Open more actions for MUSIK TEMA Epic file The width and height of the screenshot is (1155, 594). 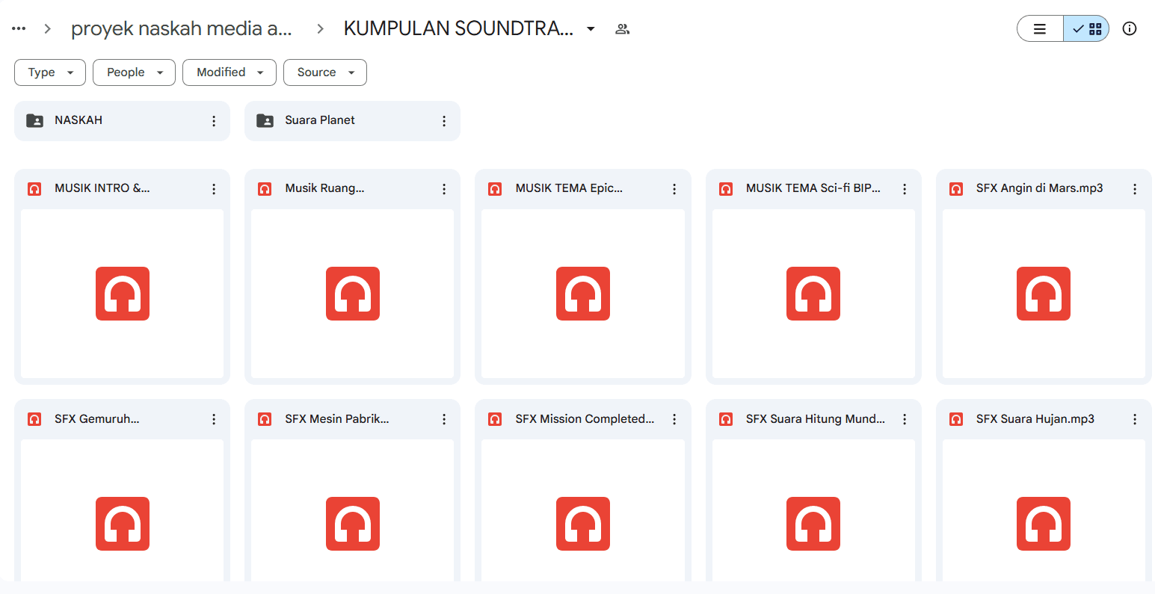[x=674, y=189]
